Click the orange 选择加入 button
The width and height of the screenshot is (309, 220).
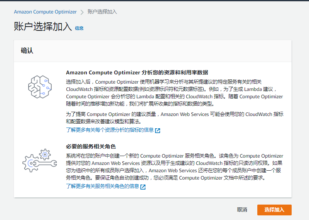[x=274, y=210]
